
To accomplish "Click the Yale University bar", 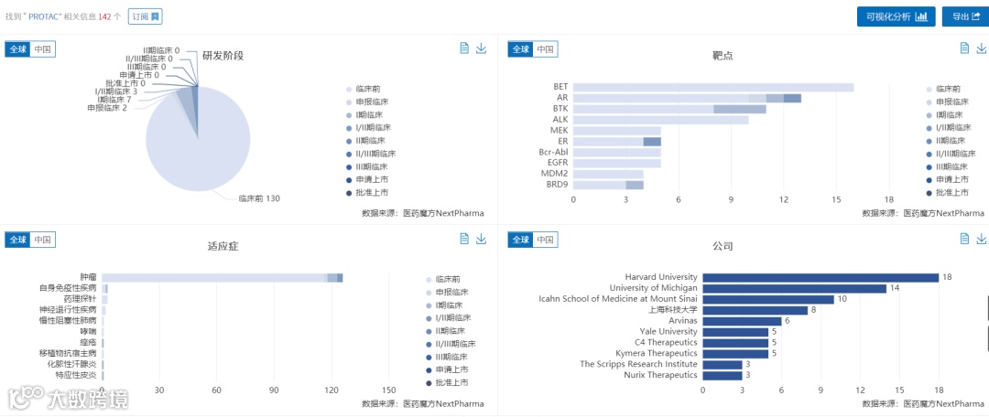I will click(x=735, y=332).
